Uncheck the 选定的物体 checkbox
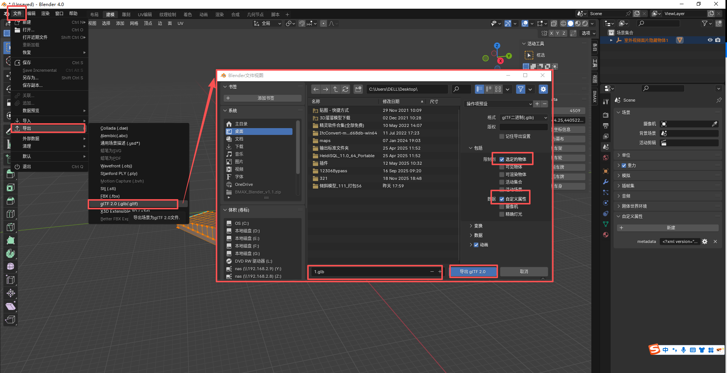 [502, 159]
